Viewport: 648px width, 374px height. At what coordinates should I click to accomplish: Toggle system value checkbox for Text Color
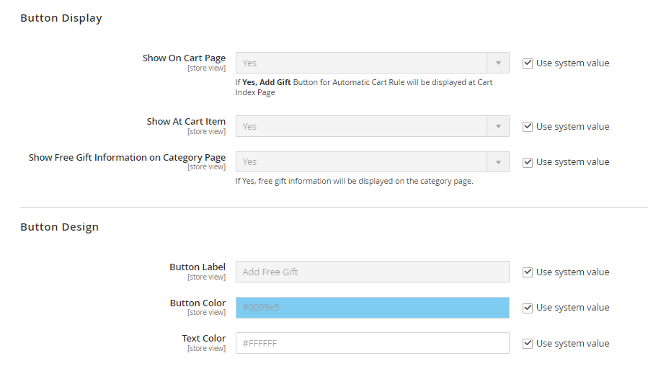point(528,344)
